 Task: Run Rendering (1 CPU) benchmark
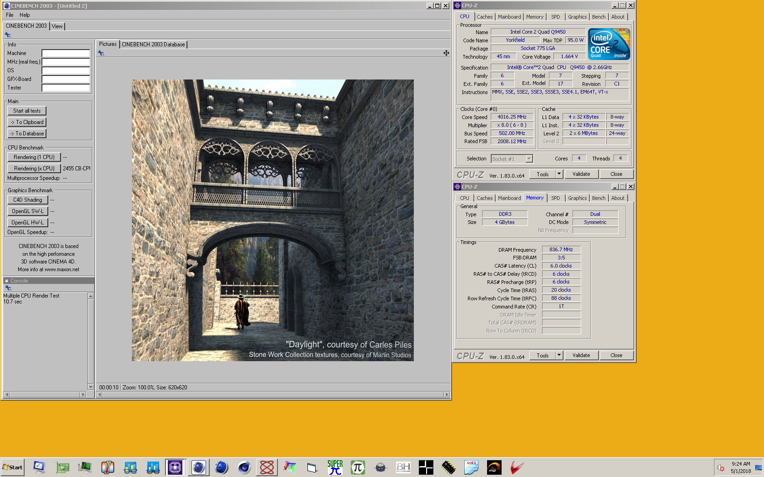[34, 157]
